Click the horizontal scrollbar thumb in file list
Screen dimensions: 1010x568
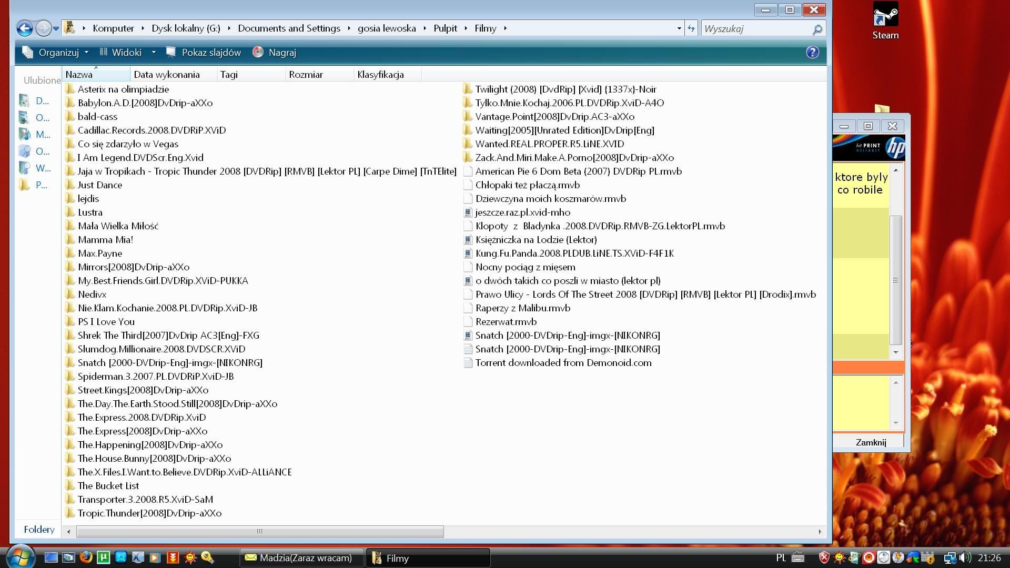[260, 532]
